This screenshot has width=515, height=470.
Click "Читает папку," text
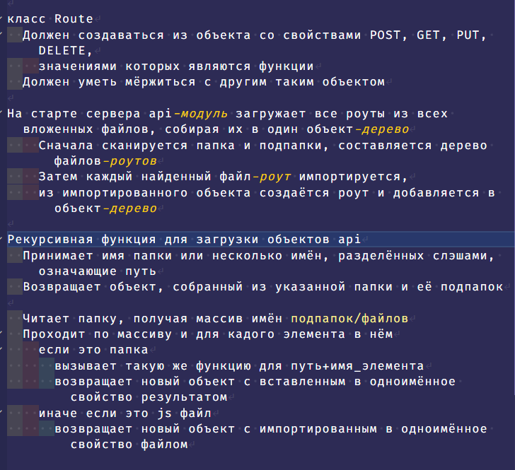click(74, 318)
